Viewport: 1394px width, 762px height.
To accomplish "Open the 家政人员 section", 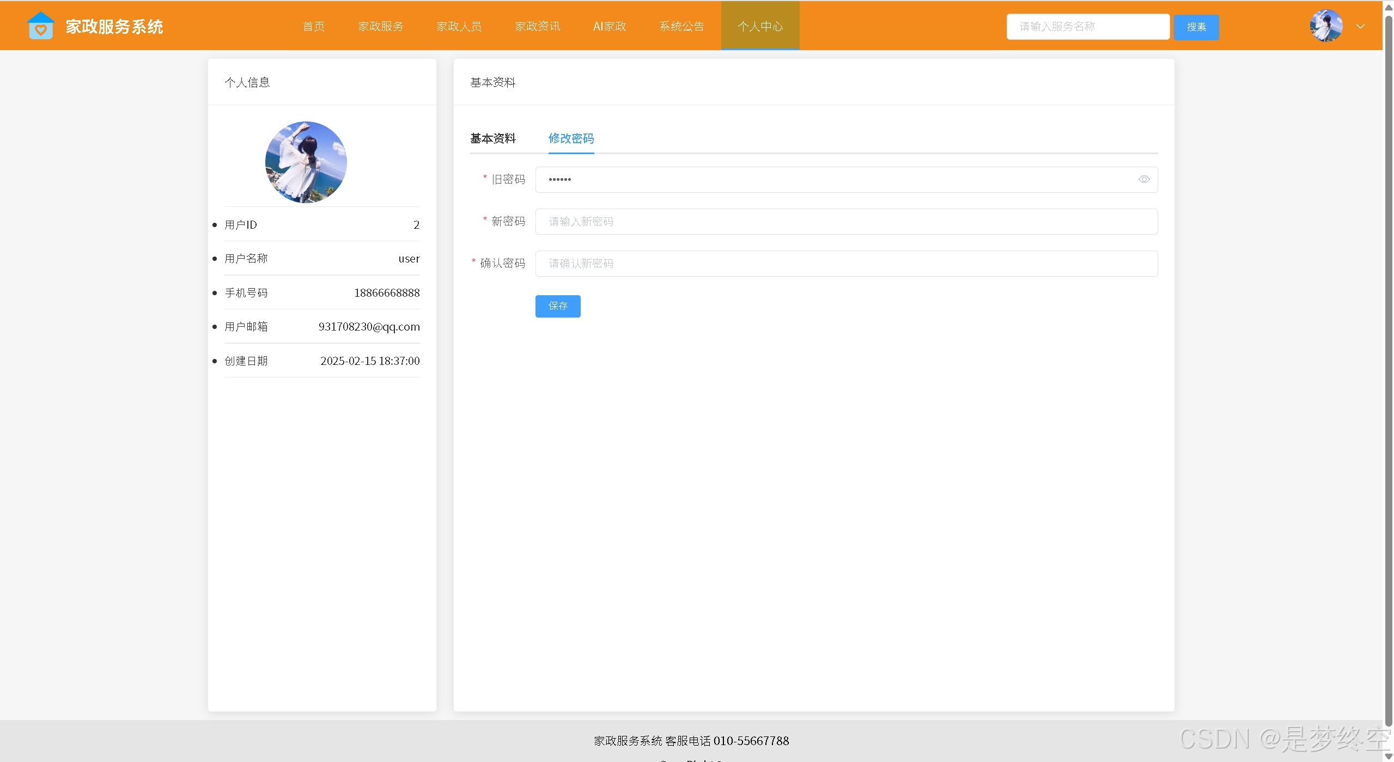I will tap(459, 26).
